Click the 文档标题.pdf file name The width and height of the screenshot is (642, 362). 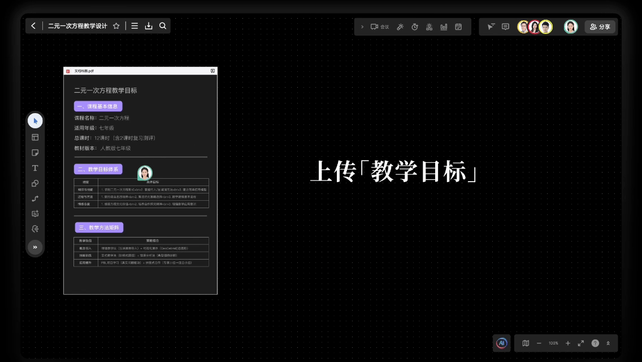coord(84,71)
